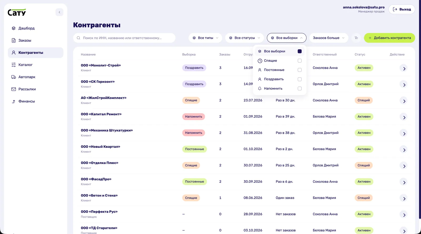This screenshot has width=421, height=234.
Task: Open Каталог section
Action: [36, 65]
